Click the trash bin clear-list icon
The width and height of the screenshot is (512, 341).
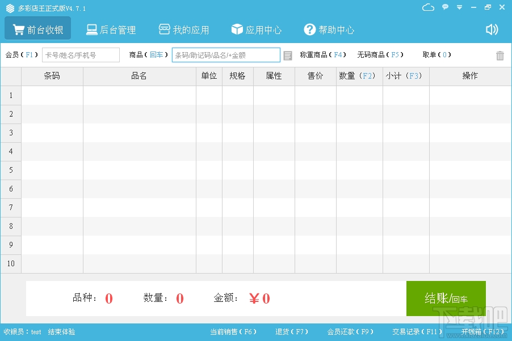(x=500, y=56)
